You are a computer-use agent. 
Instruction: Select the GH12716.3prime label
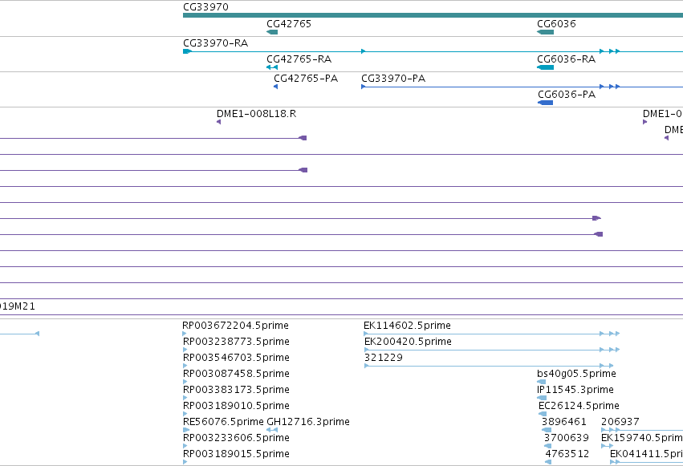(308, 422)
